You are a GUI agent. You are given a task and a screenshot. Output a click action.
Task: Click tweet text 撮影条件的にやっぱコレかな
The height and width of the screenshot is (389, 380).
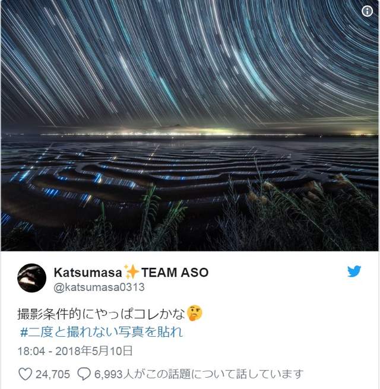coord(101,314)
